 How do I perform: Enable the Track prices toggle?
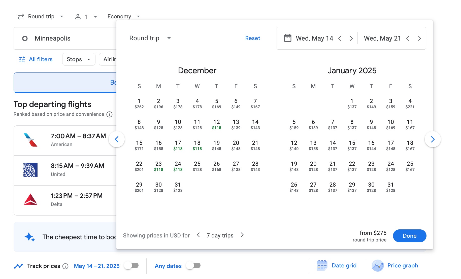(x=131, y=265)
